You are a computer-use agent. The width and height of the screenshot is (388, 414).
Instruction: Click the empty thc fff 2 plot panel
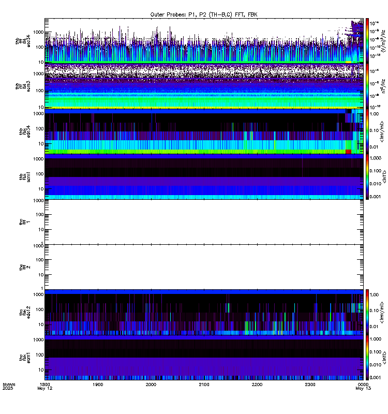(x=204, y=267)
